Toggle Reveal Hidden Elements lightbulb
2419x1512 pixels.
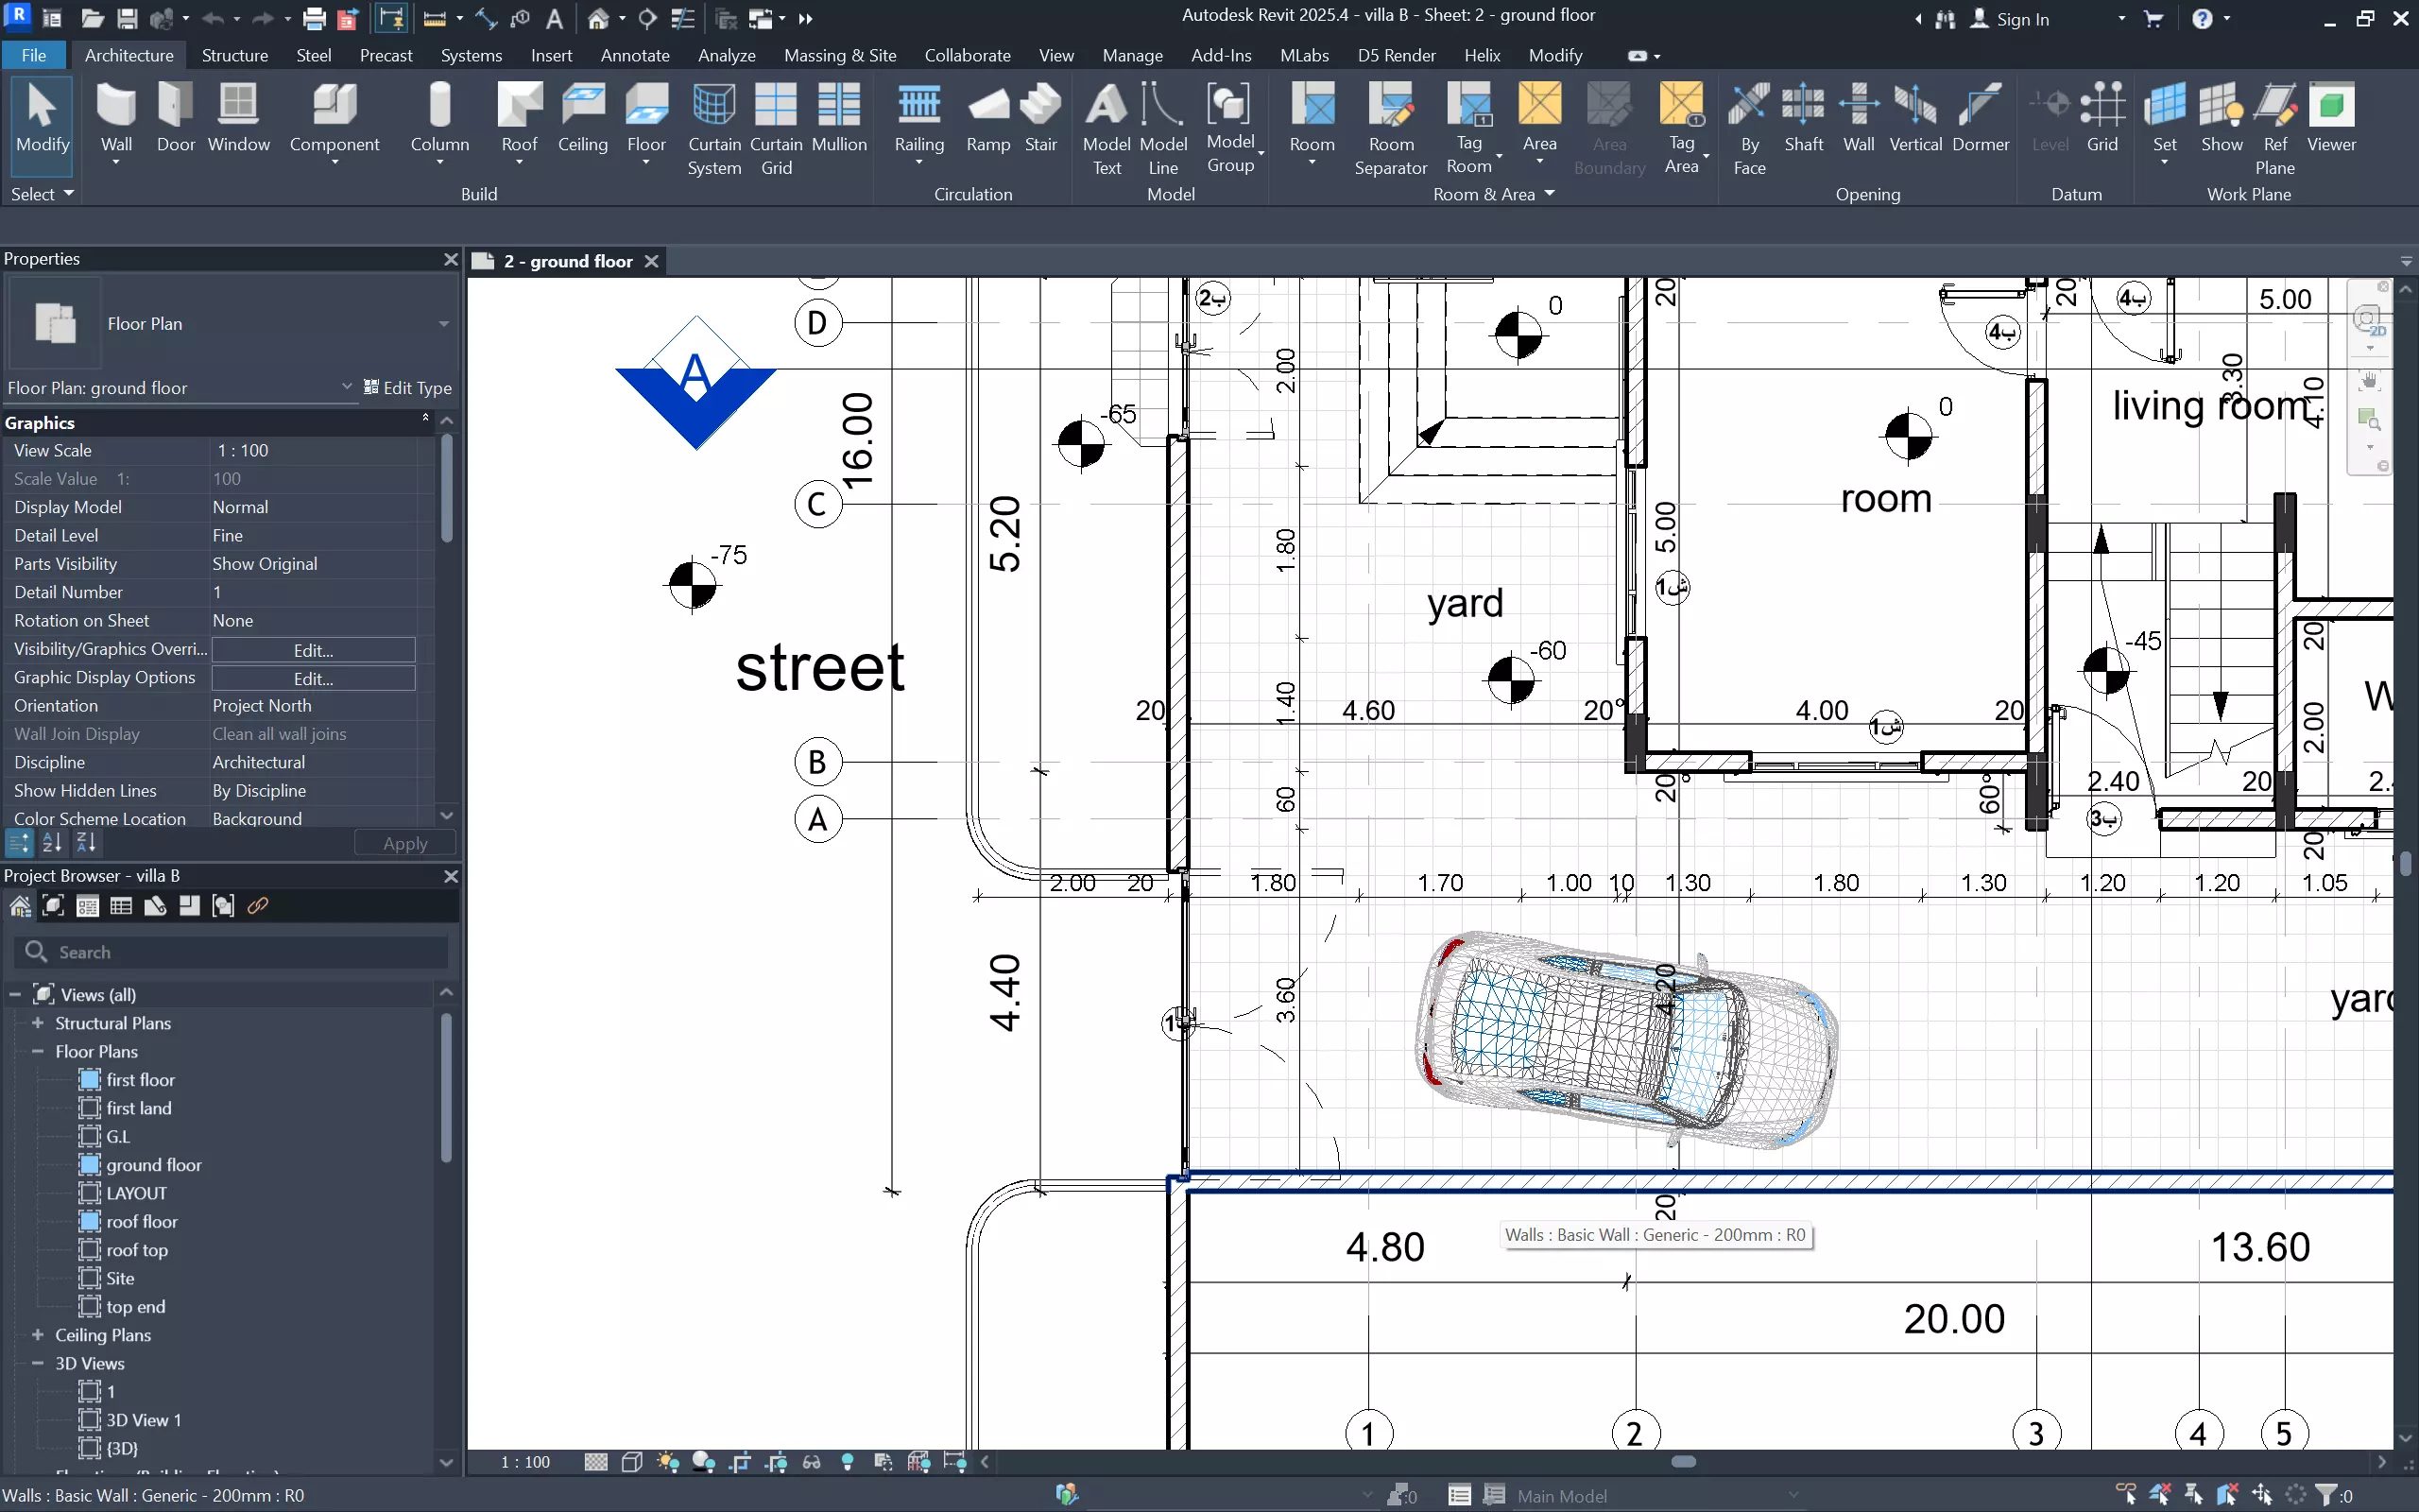click(x=848, y=1462)
